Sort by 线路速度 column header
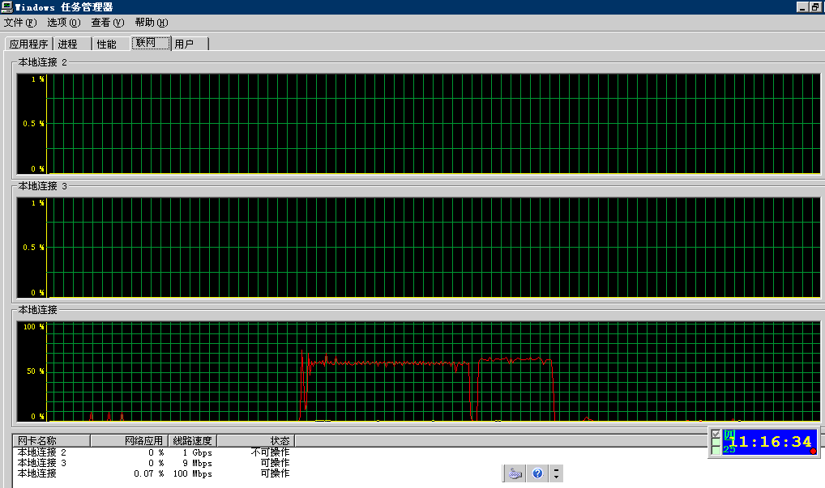825x488 pixels. (192, 441)
